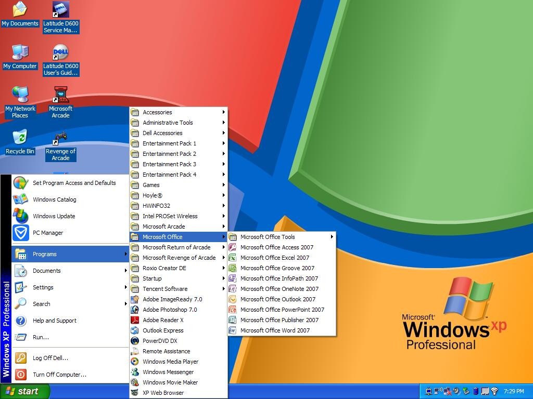Screen dimensions: 533x399
Task: Open Set Program Access and Defaults
Action: 70,183
